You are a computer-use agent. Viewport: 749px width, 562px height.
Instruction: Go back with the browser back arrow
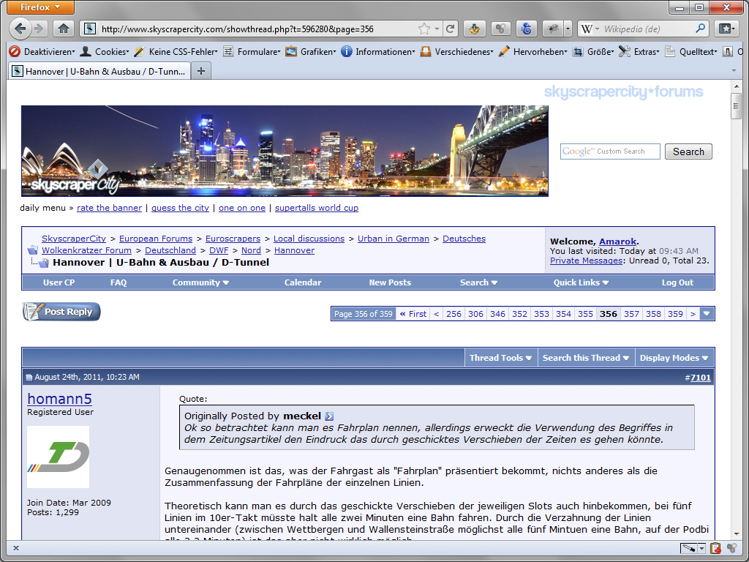tap(20, 29)
